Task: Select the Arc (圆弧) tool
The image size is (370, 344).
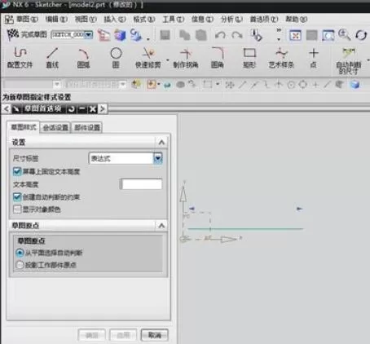Action: pyautogui.click(x=83, y=58)
